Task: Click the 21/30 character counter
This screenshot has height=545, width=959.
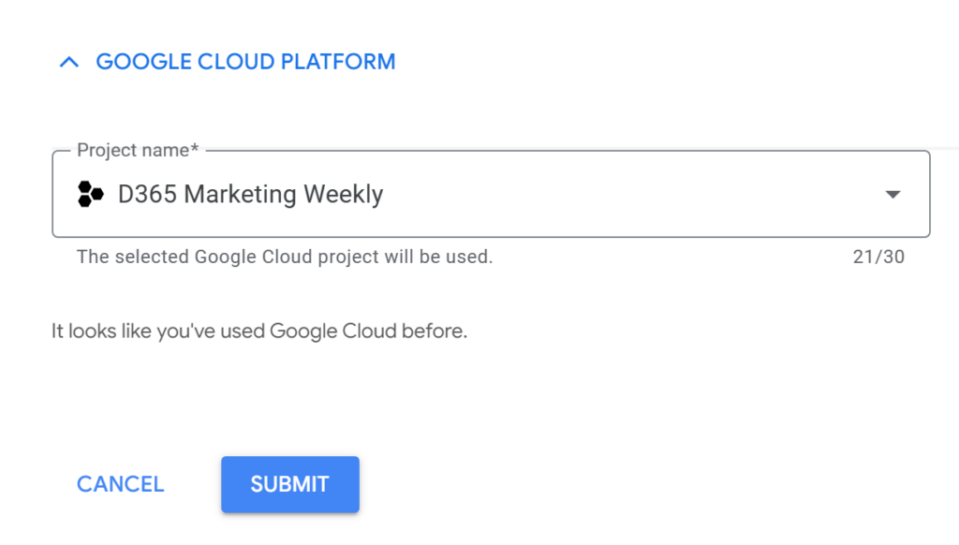Action: coord(878,257)
